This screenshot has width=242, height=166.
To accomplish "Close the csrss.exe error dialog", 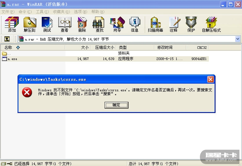I will 210,79.
